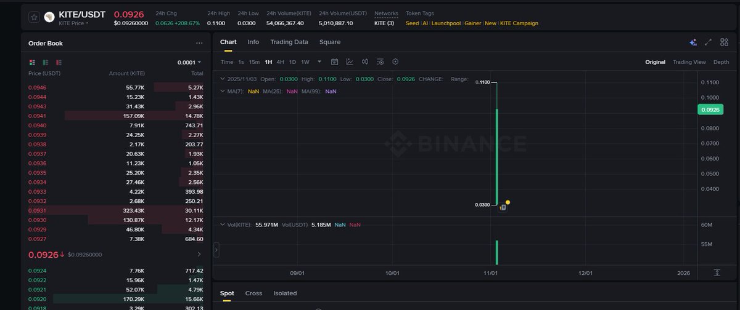Open the Info tab
The width and height of the screenshot is (740, 310).
tap(253, 42)
